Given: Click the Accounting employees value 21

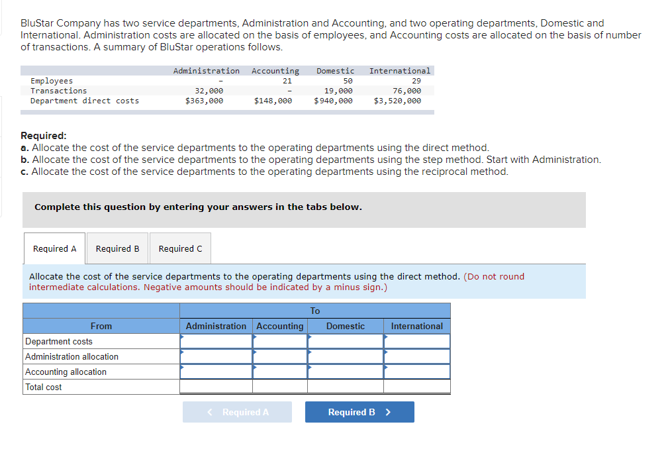Looking at the screenshot, I should click(x=287, y=81).
